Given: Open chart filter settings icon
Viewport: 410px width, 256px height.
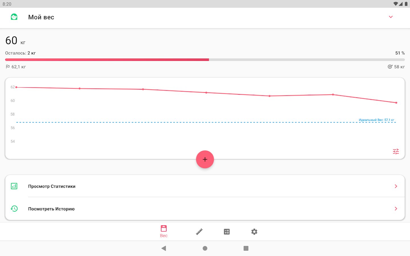Looking at the screenshot, I should pyautogui.click(x=396, y=152).
